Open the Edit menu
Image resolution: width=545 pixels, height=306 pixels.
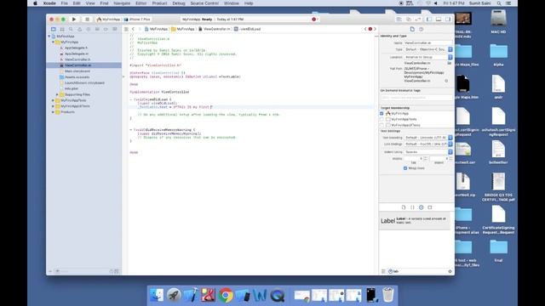point(77,3)
